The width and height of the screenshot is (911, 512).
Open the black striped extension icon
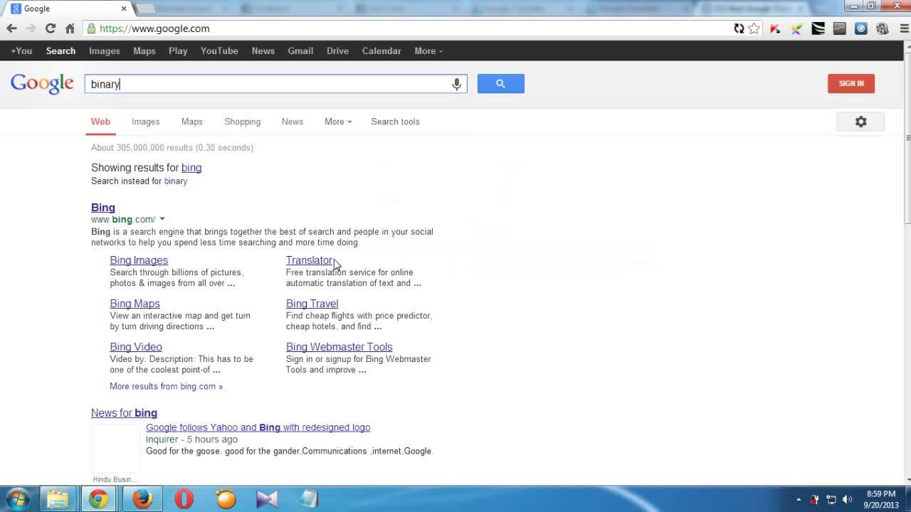[x=818, y=28]
